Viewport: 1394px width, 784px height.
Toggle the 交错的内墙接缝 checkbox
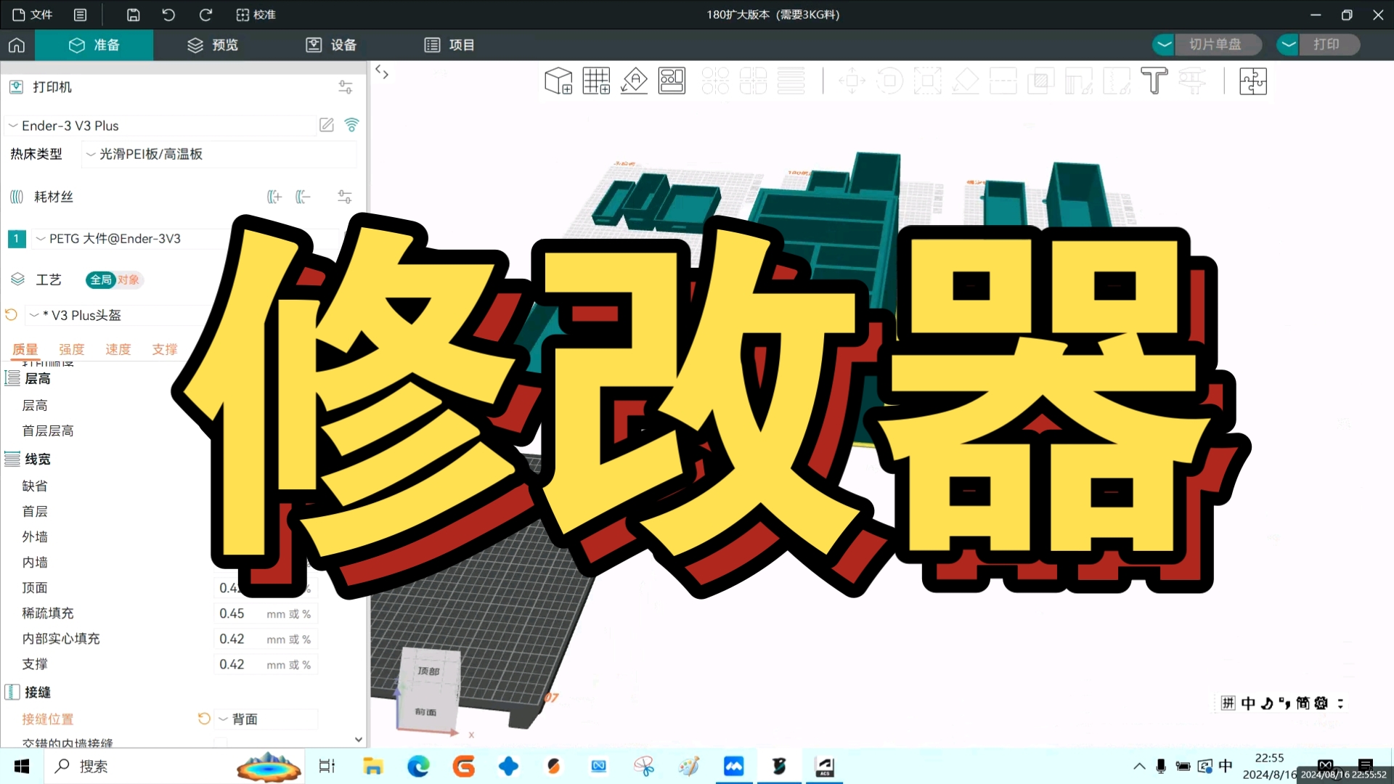(x=221, y=742)
